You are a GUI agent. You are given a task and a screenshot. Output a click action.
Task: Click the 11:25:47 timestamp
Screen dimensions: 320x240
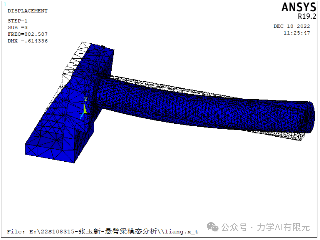(x=297, y=33)
